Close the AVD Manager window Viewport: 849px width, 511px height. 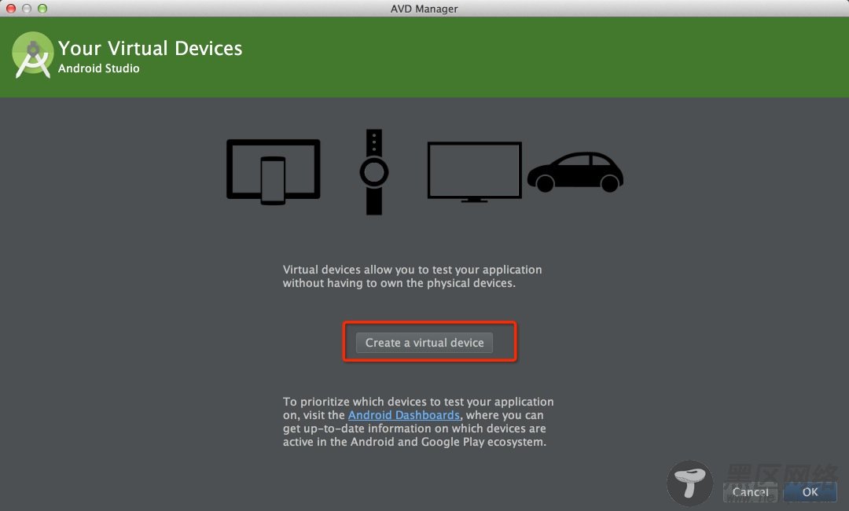[11, 8]
